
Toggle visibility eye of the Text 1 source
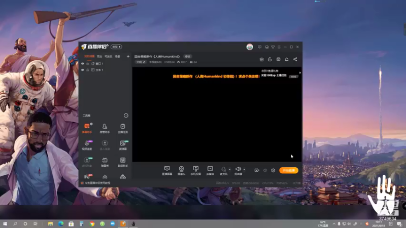[x=83, y=70]
